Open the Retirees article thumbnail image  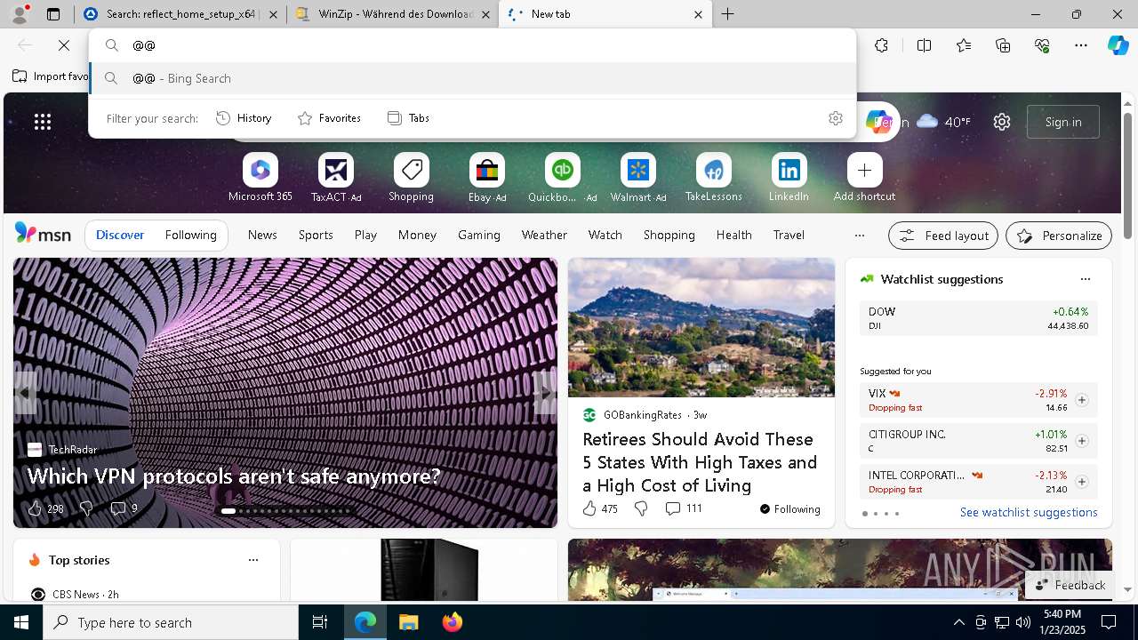click(x=701, y=328)
